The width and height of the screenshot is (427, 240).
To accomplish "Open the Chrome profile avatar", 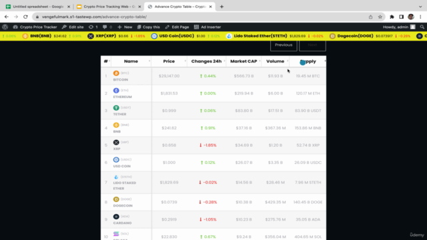I will pos(411,17).
